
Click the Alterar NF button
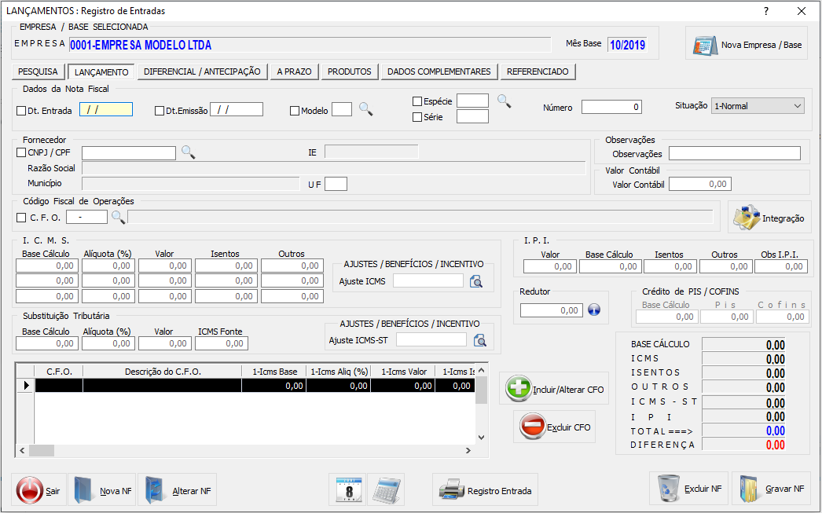click(177, 490)
